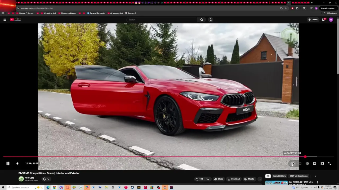Open 'Carvana | Buy Used...' bookmark

(96, 13)
